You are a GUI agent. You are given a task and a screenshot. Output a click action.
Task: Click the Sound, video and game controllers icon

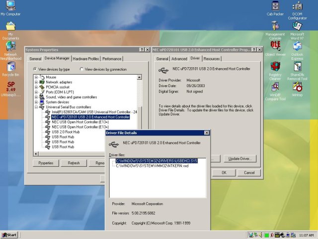click(x=42, y=97)
